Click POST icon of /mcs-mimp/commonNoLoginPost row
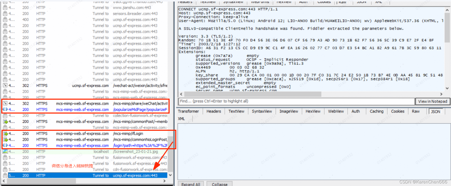 5,139
